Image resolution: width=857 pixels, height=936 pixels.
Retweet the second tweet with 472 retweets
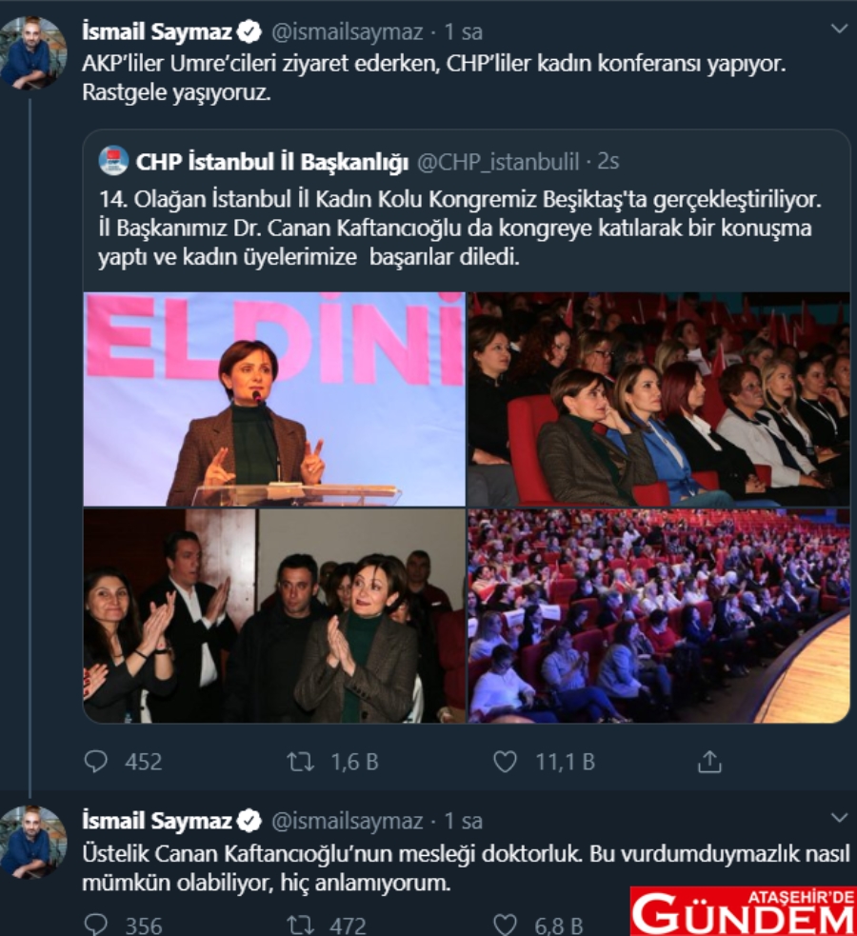[301, 925]
